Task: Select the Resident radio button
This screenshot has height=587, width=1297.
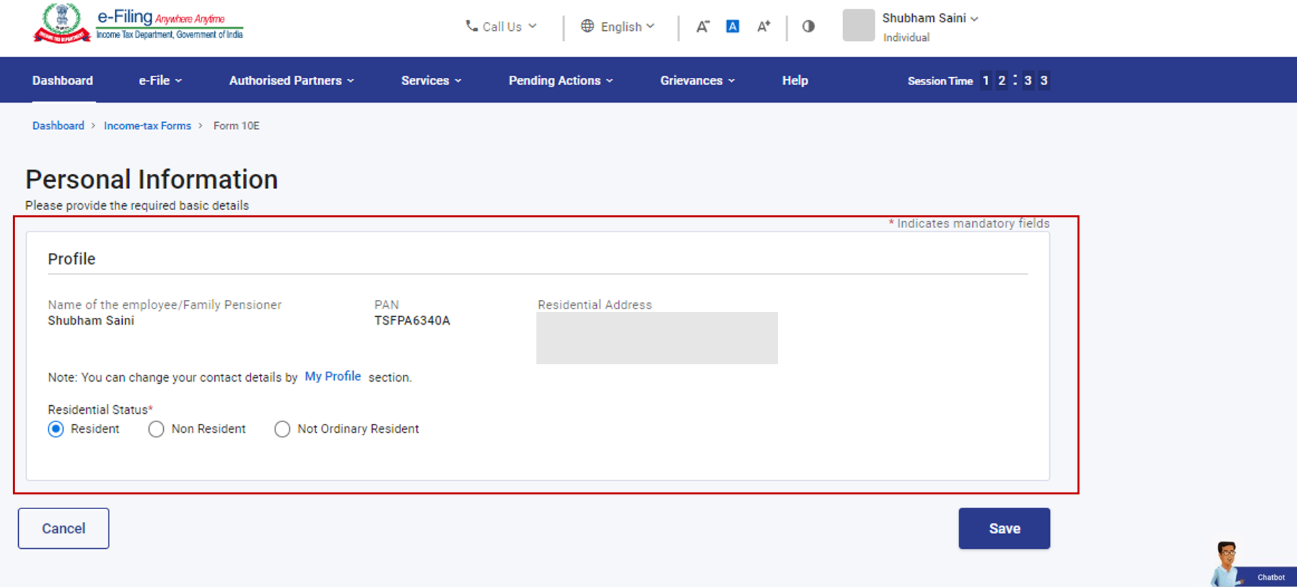Action: 56,429
